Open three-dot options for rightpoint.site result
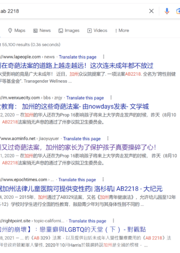The width and height of the screenshot is (180, 253). [x=113, y=220]
